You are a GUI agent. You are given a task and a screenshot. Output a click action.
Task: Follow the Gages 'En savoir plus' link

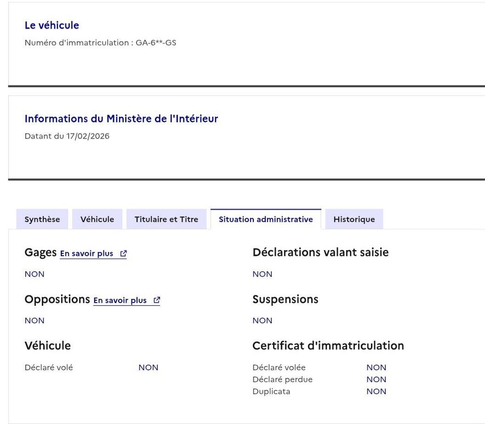tap(87, 253)
